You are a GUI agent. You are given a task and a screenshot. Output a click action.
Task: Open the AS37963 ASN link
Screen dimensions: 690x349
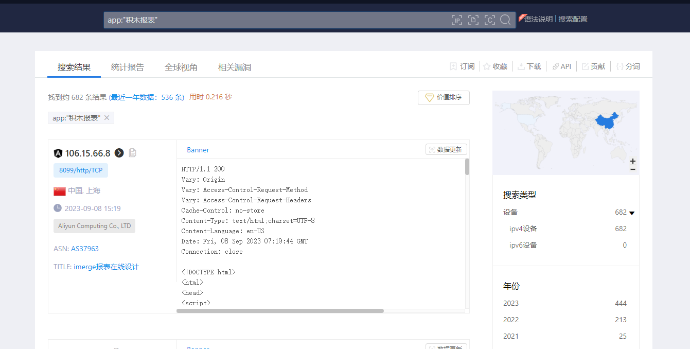tap(85, 249)
